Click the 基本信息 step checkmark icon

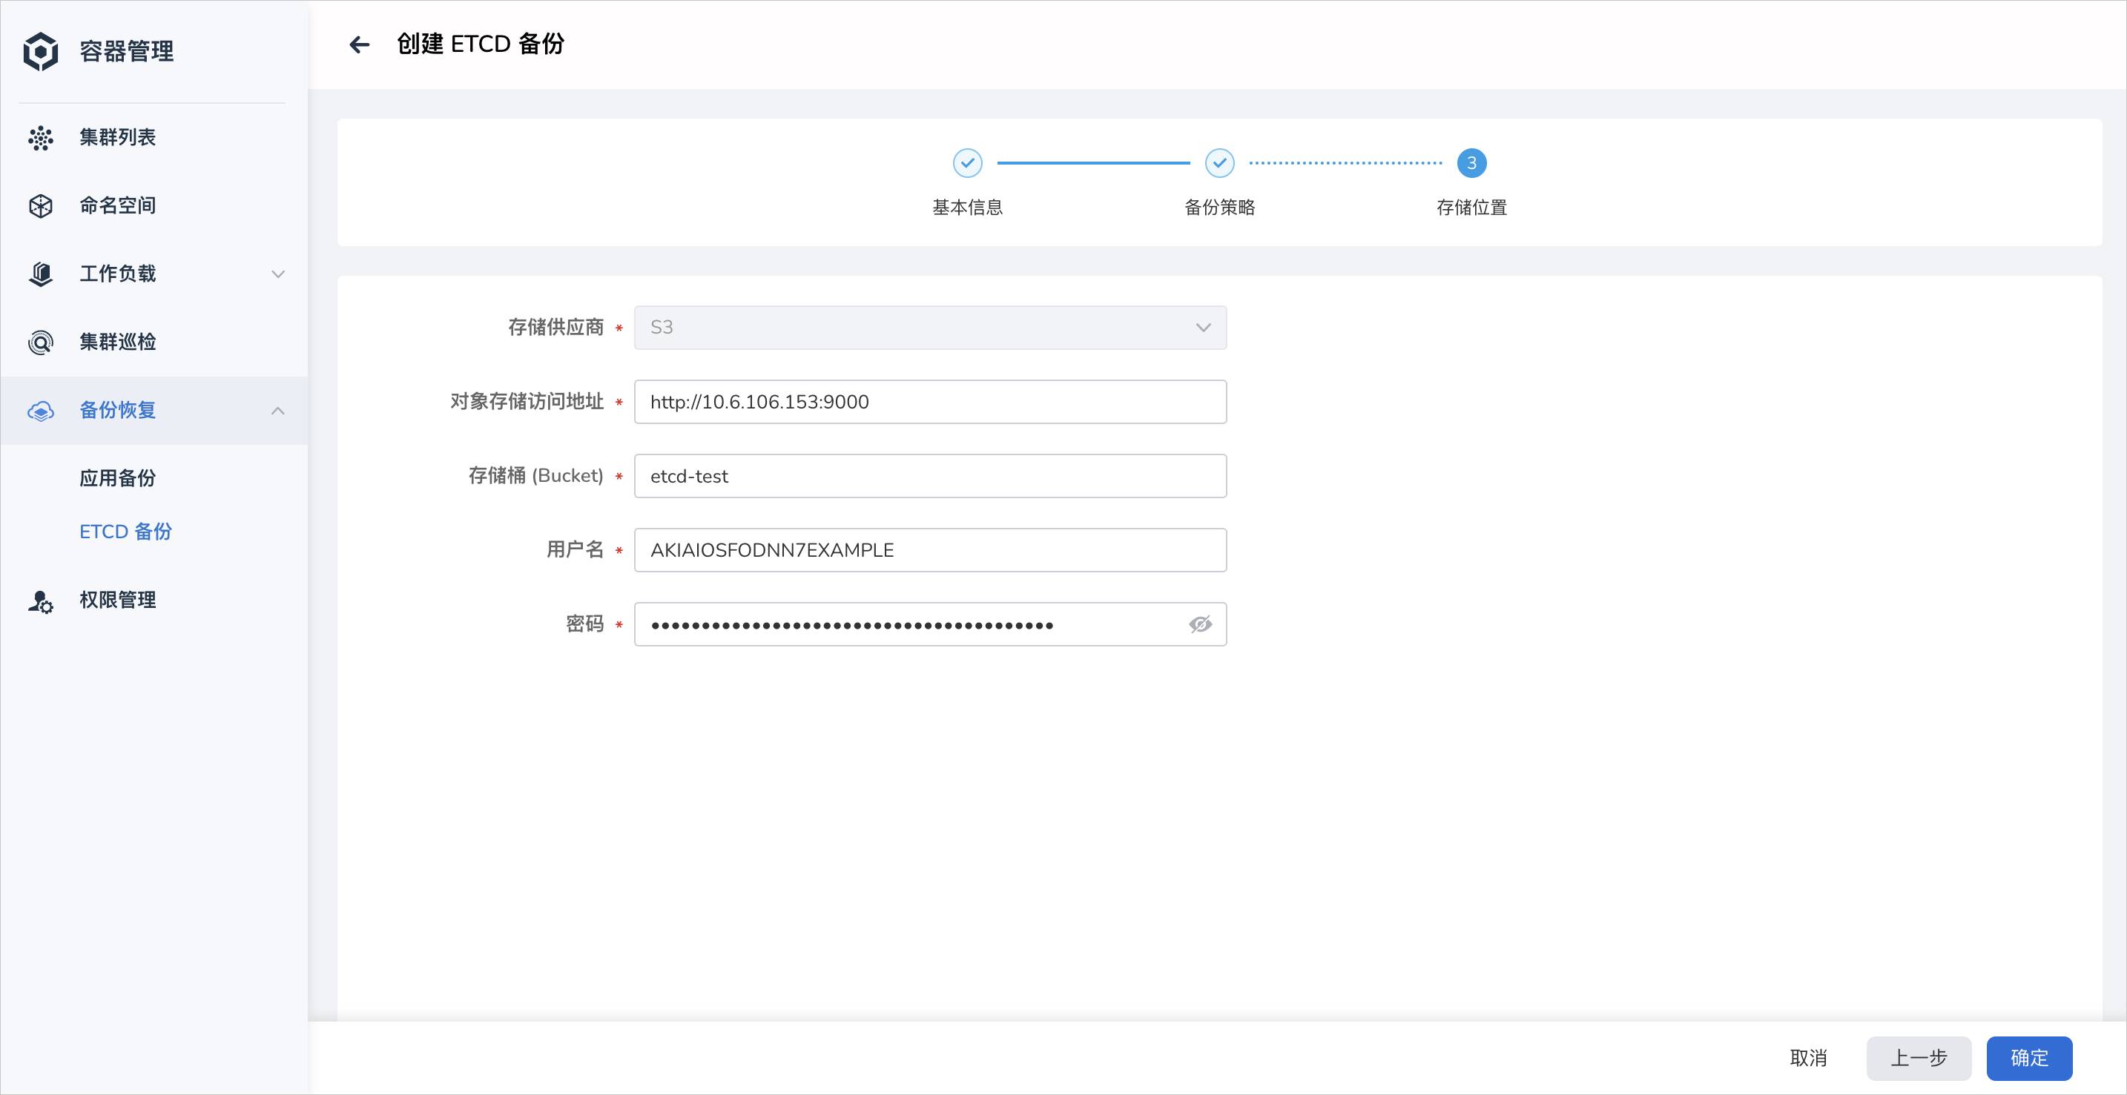[x=967, y=163]
